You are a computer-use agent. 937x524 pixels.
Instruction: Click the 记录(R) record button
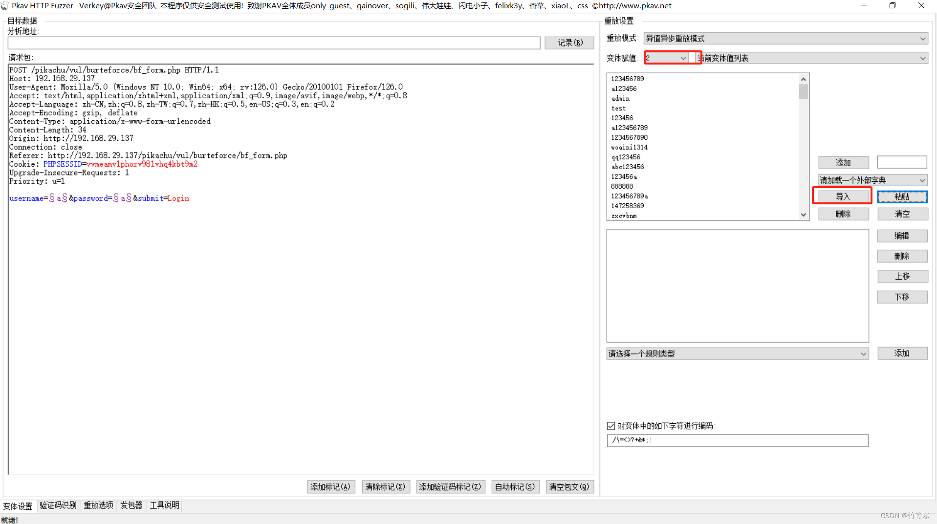[569, 43]
